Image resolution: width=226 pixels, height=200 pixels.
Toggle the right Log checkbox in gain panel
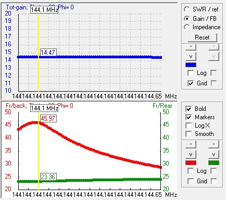[x=214, y=73]
